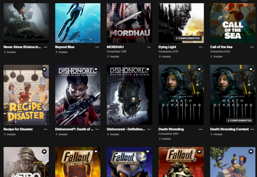Select Dishonored Death of the Outsider cover

click(x=78, y=95)
